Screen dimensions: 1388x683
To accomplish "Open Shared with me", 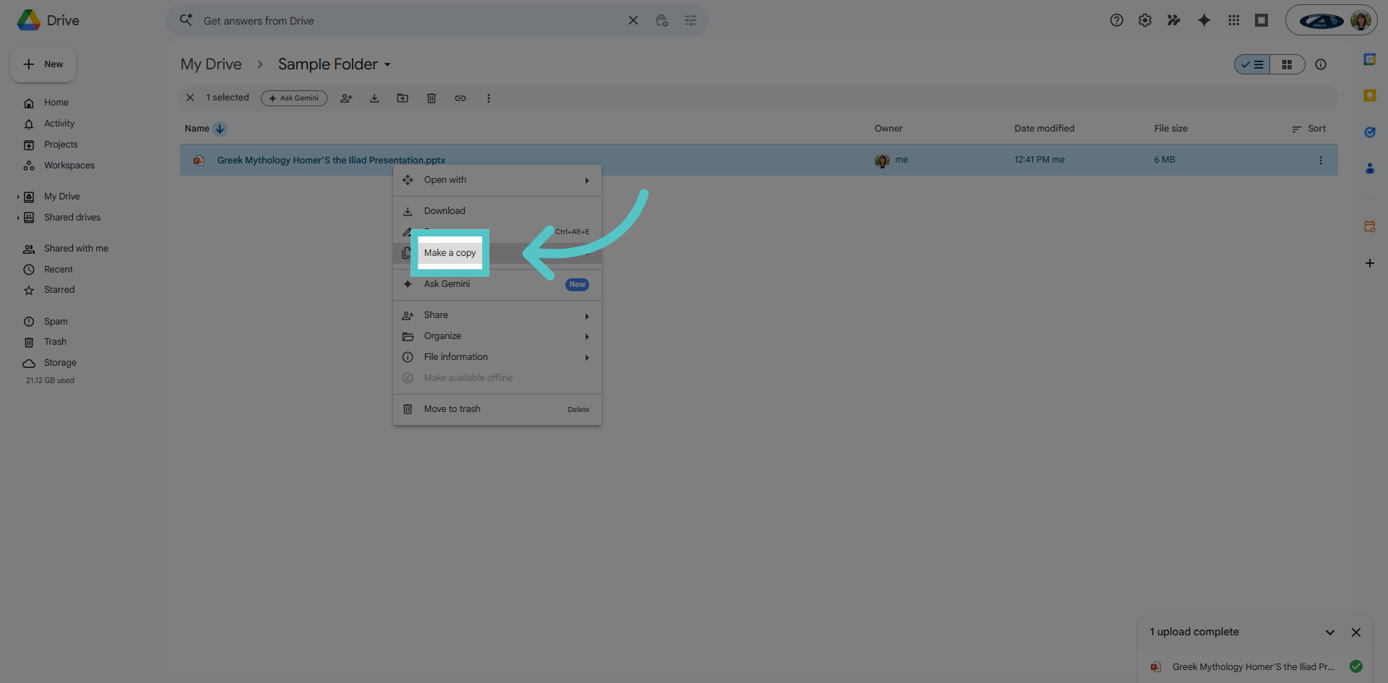I will pos(76,249).
